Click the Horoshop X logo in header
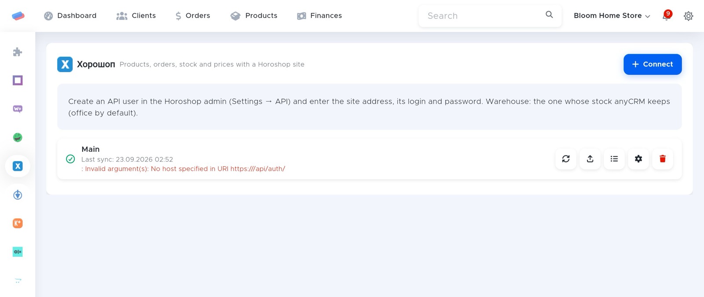 pos(65,64)
